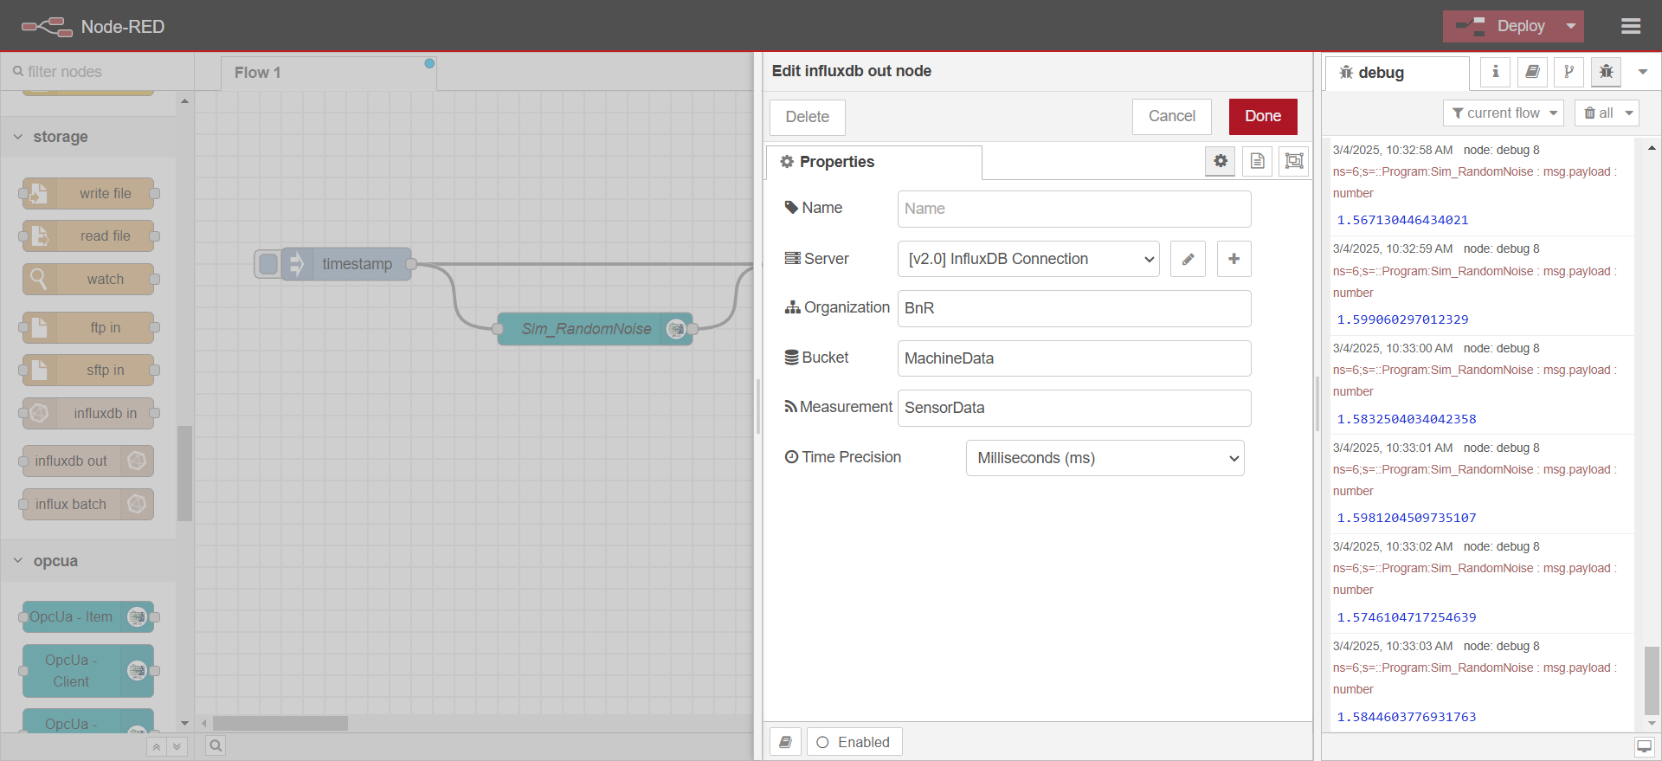The height and width of the screenshot is (761, 1662).
Task: Switch to the Flow 1 tab
Action: tap(258, 74)
